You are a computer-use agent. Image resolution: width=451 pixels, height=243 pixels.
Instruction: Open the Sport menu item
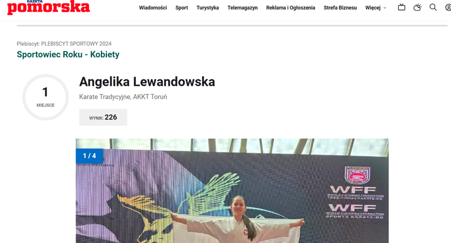pos(182,8)
